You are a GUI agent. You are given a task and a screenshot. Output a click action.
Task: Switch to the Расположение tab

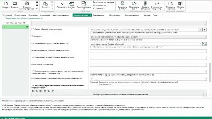[132, 15]
